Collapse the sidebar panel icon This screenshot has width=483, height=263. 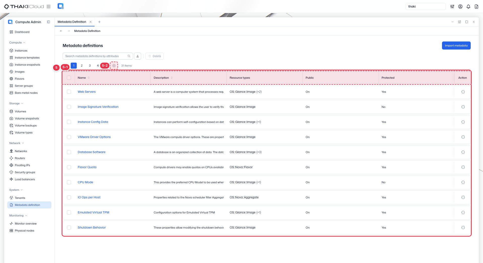point(49,22)
